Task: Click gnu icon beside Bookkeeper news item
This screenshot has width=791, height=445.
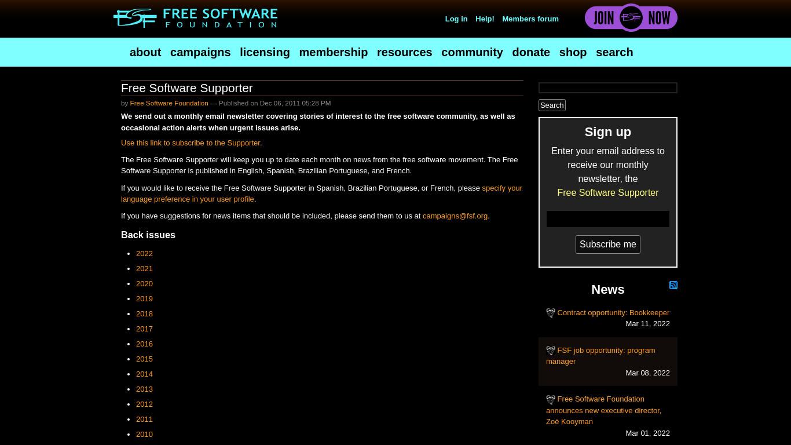Action: coord(551,313)
